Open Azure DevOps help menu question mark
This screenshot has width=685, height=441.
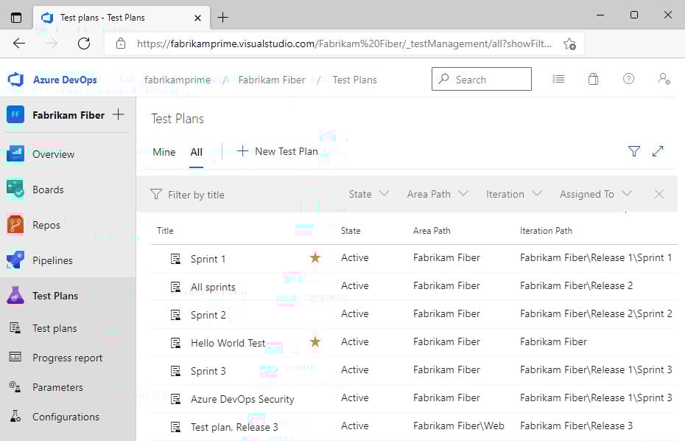628,79
